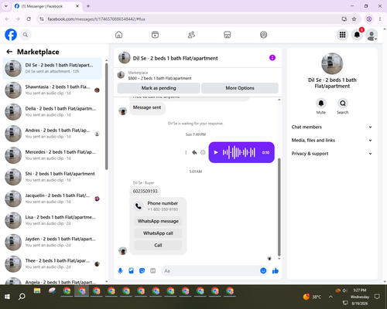
Task: Search in this conversation
Action: [x=343, y=104]
